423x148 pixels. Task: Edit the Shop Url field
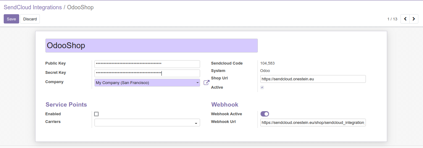click(313, 79)
